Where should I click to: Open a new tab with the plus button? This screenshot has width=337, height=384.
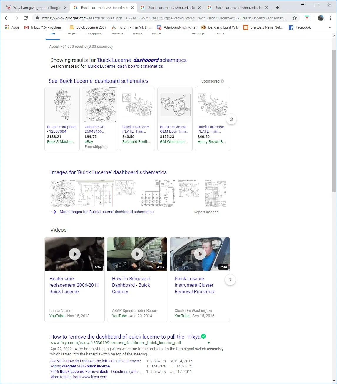(x=277, y=8)
